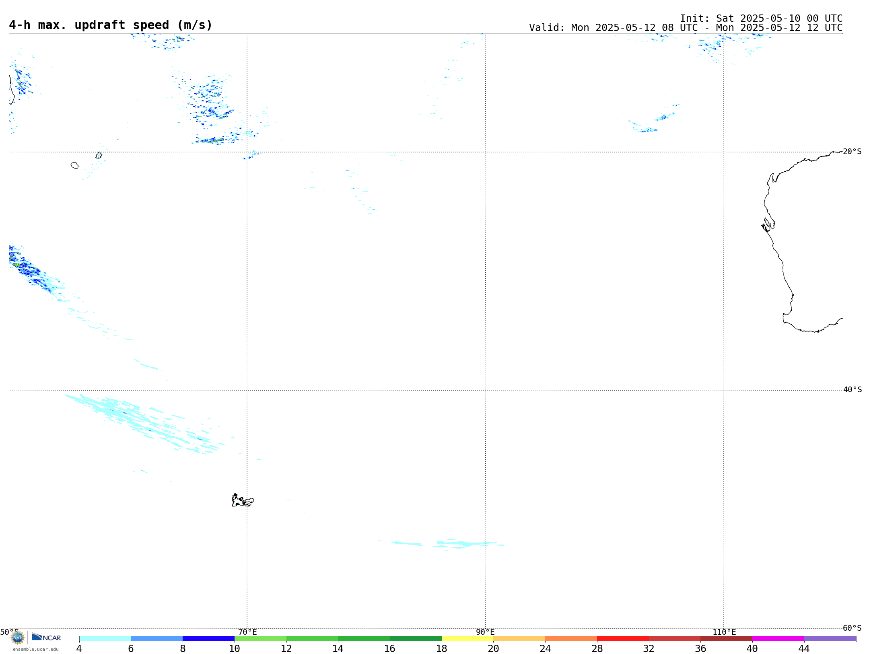Click the Mauritius island outline near 20°S
This screenshot has width=869, height=654.
[99, 155]
